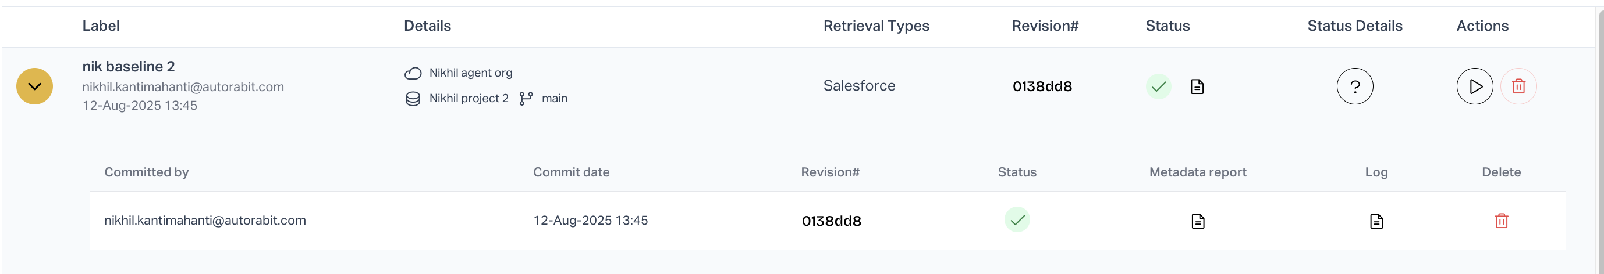The width and height of the screenshot is (1604, 274).
Task: Click the Nikhil agent org cloud icon
Action: pyautogui.click(x=413, y=73)
